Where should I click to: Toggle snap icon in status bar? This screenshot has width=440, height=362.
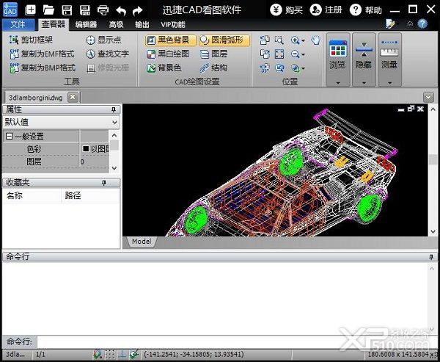point(97,354)
